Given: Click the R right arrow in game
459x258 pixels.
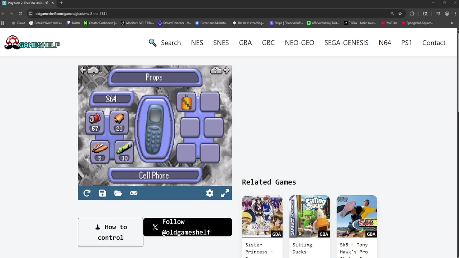Looking at the screenshot, I should coord(220,70).
